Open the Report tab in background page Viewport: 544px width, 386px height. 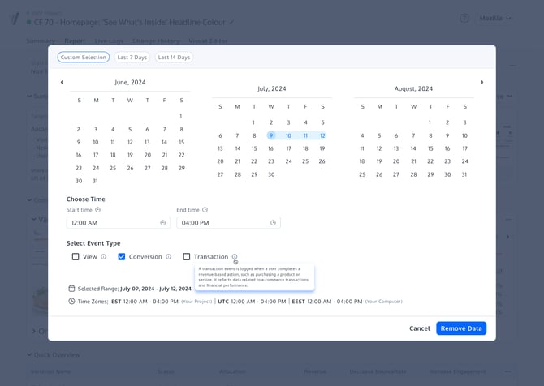tap(75, 41)
